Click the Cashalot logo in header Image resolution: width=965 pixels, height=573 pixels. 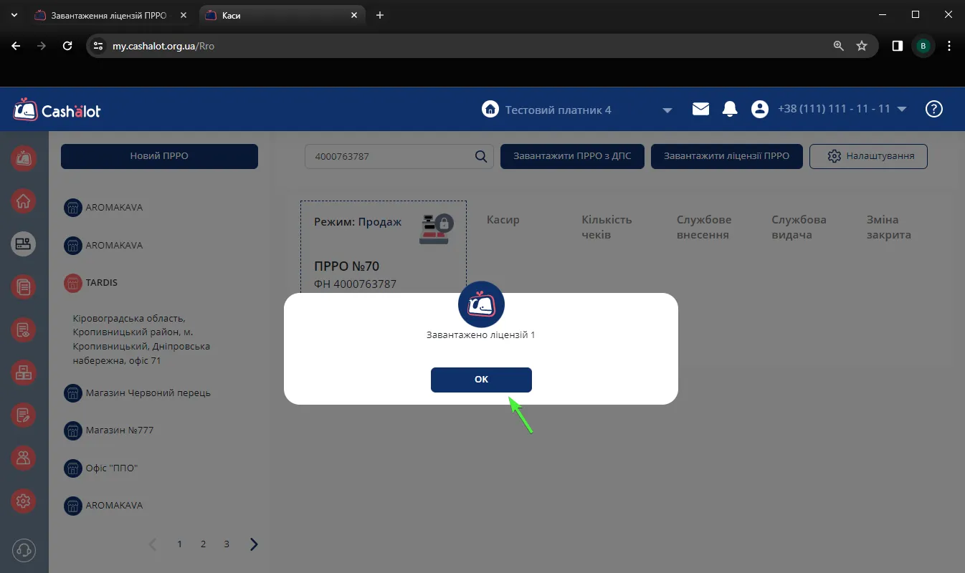(57, 110)
